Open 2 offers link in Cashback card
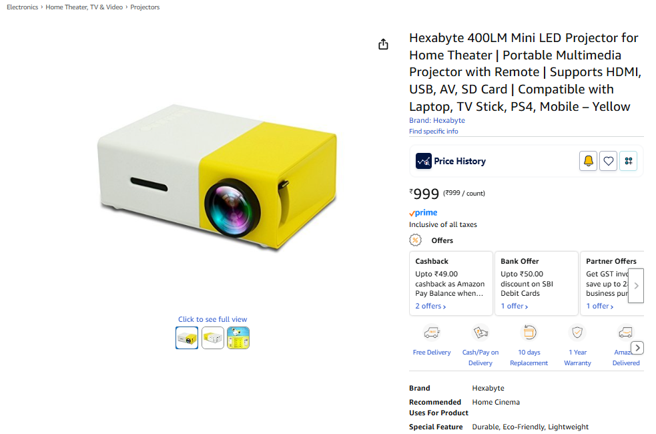Viewport: 656px width, 434px height. (x=430, y=306)
